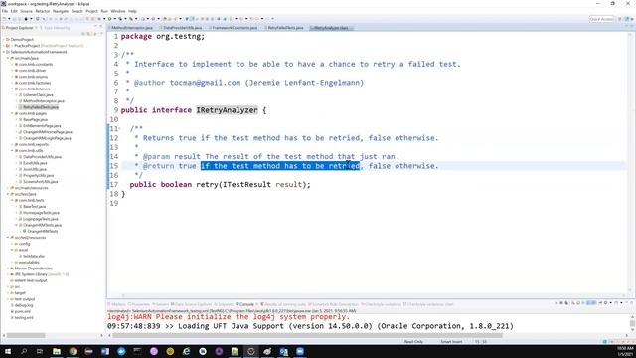This screenshot has width=636, height=358.
Task: Click the Quick Access search field
Action: point(601,19)
